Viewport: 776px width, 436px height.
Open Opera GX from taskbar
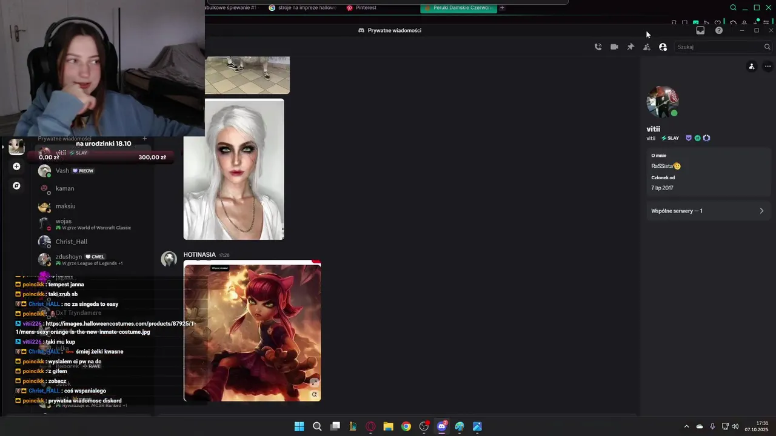[370, 426]
